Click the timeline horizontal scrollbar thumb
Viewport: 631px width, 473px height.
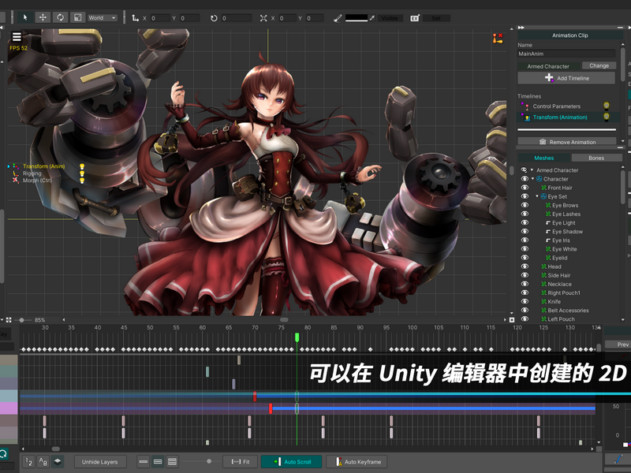point(56,449)
